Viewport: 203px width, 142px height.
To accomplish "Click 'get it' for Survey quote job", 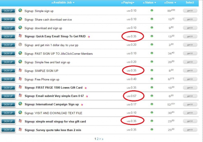I will coord(190,130).
